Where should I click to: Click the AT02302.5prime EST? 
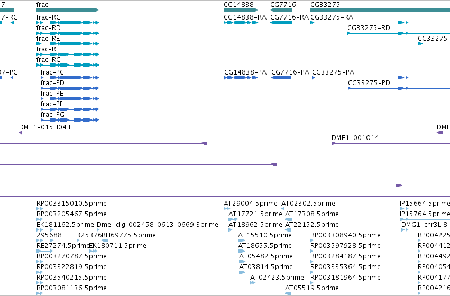coord(283,209)
